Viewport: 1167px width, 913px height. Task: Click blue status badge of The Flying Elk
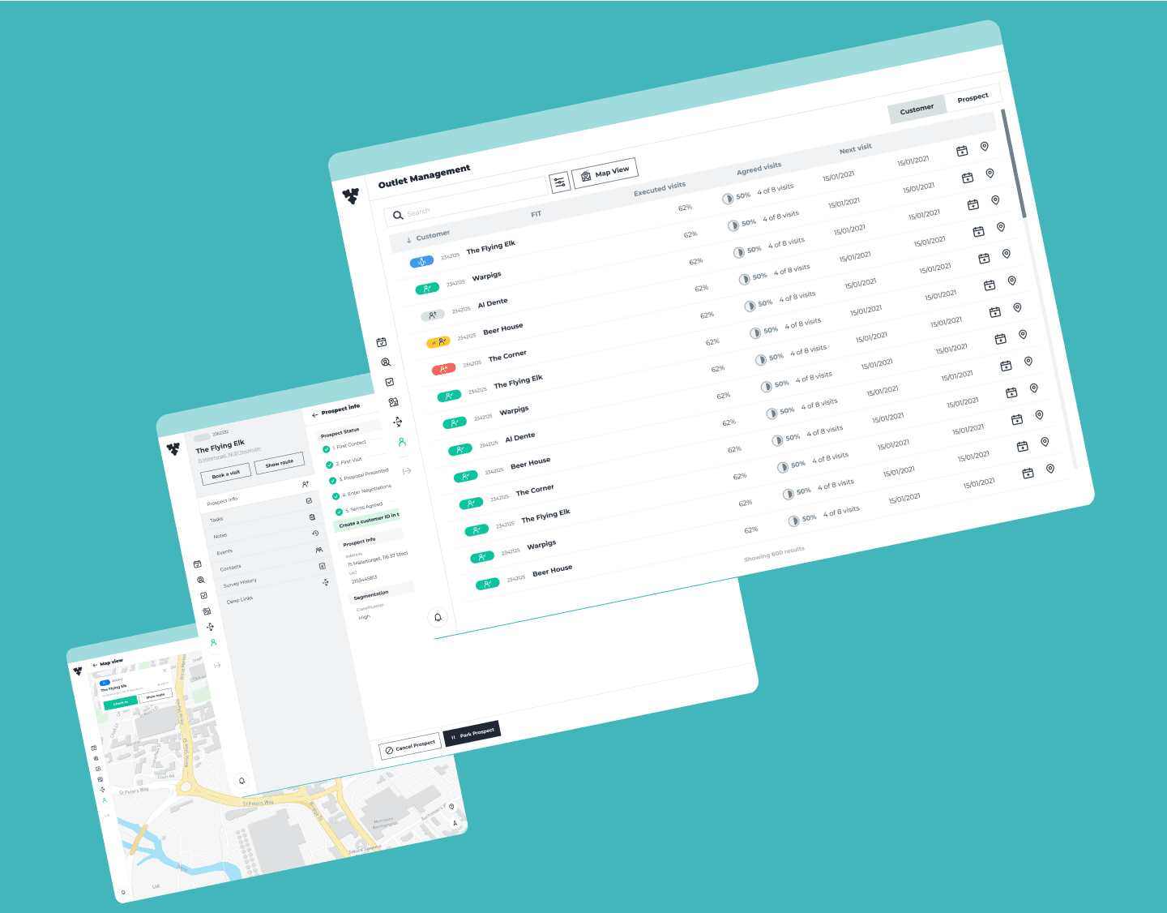421,262
